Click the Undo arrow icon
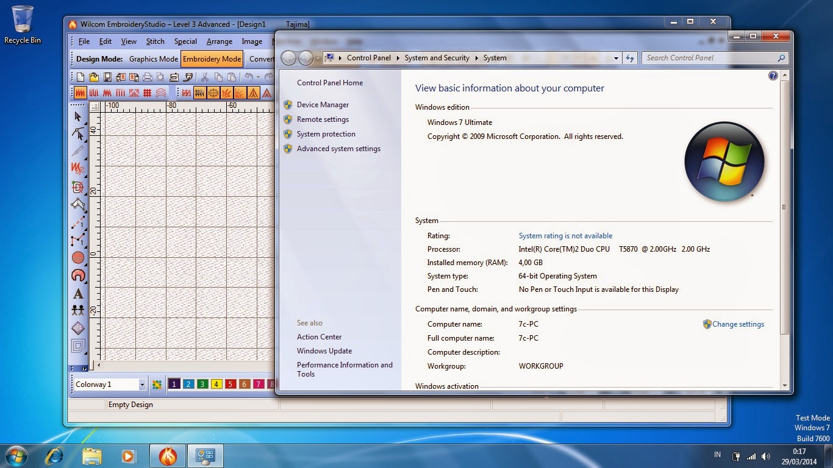The height and width of the screenshot is (468, 833). (248, 77)
